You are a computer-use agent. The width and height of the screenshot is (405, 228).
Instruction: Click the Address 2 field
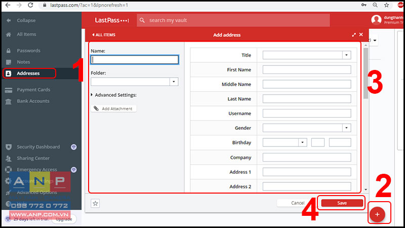[307, 186]
